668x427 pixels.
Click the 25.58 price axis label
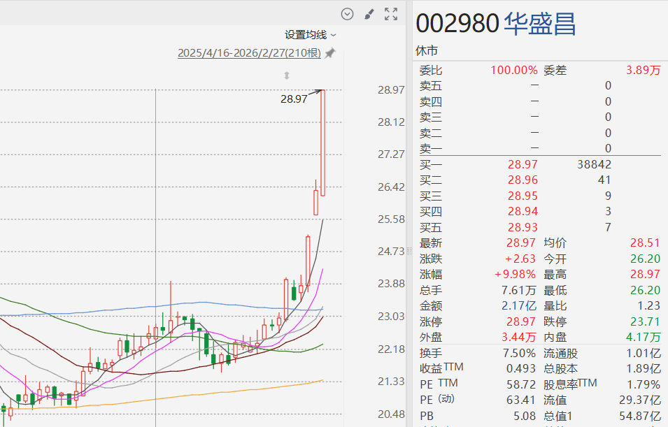pos(390,219)
